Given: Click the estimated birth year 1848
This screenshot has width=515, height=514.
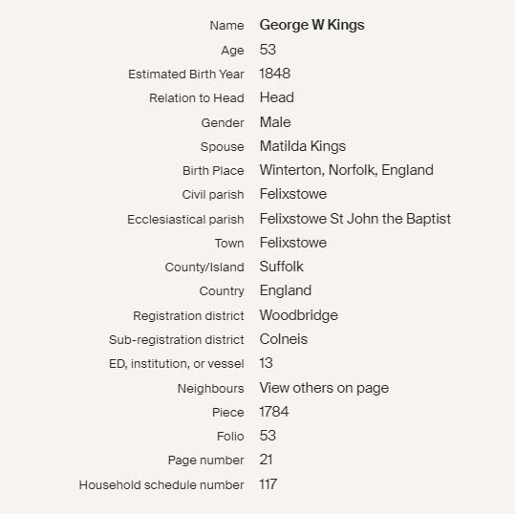Looking at the screenshot, I should pos(274,74).
